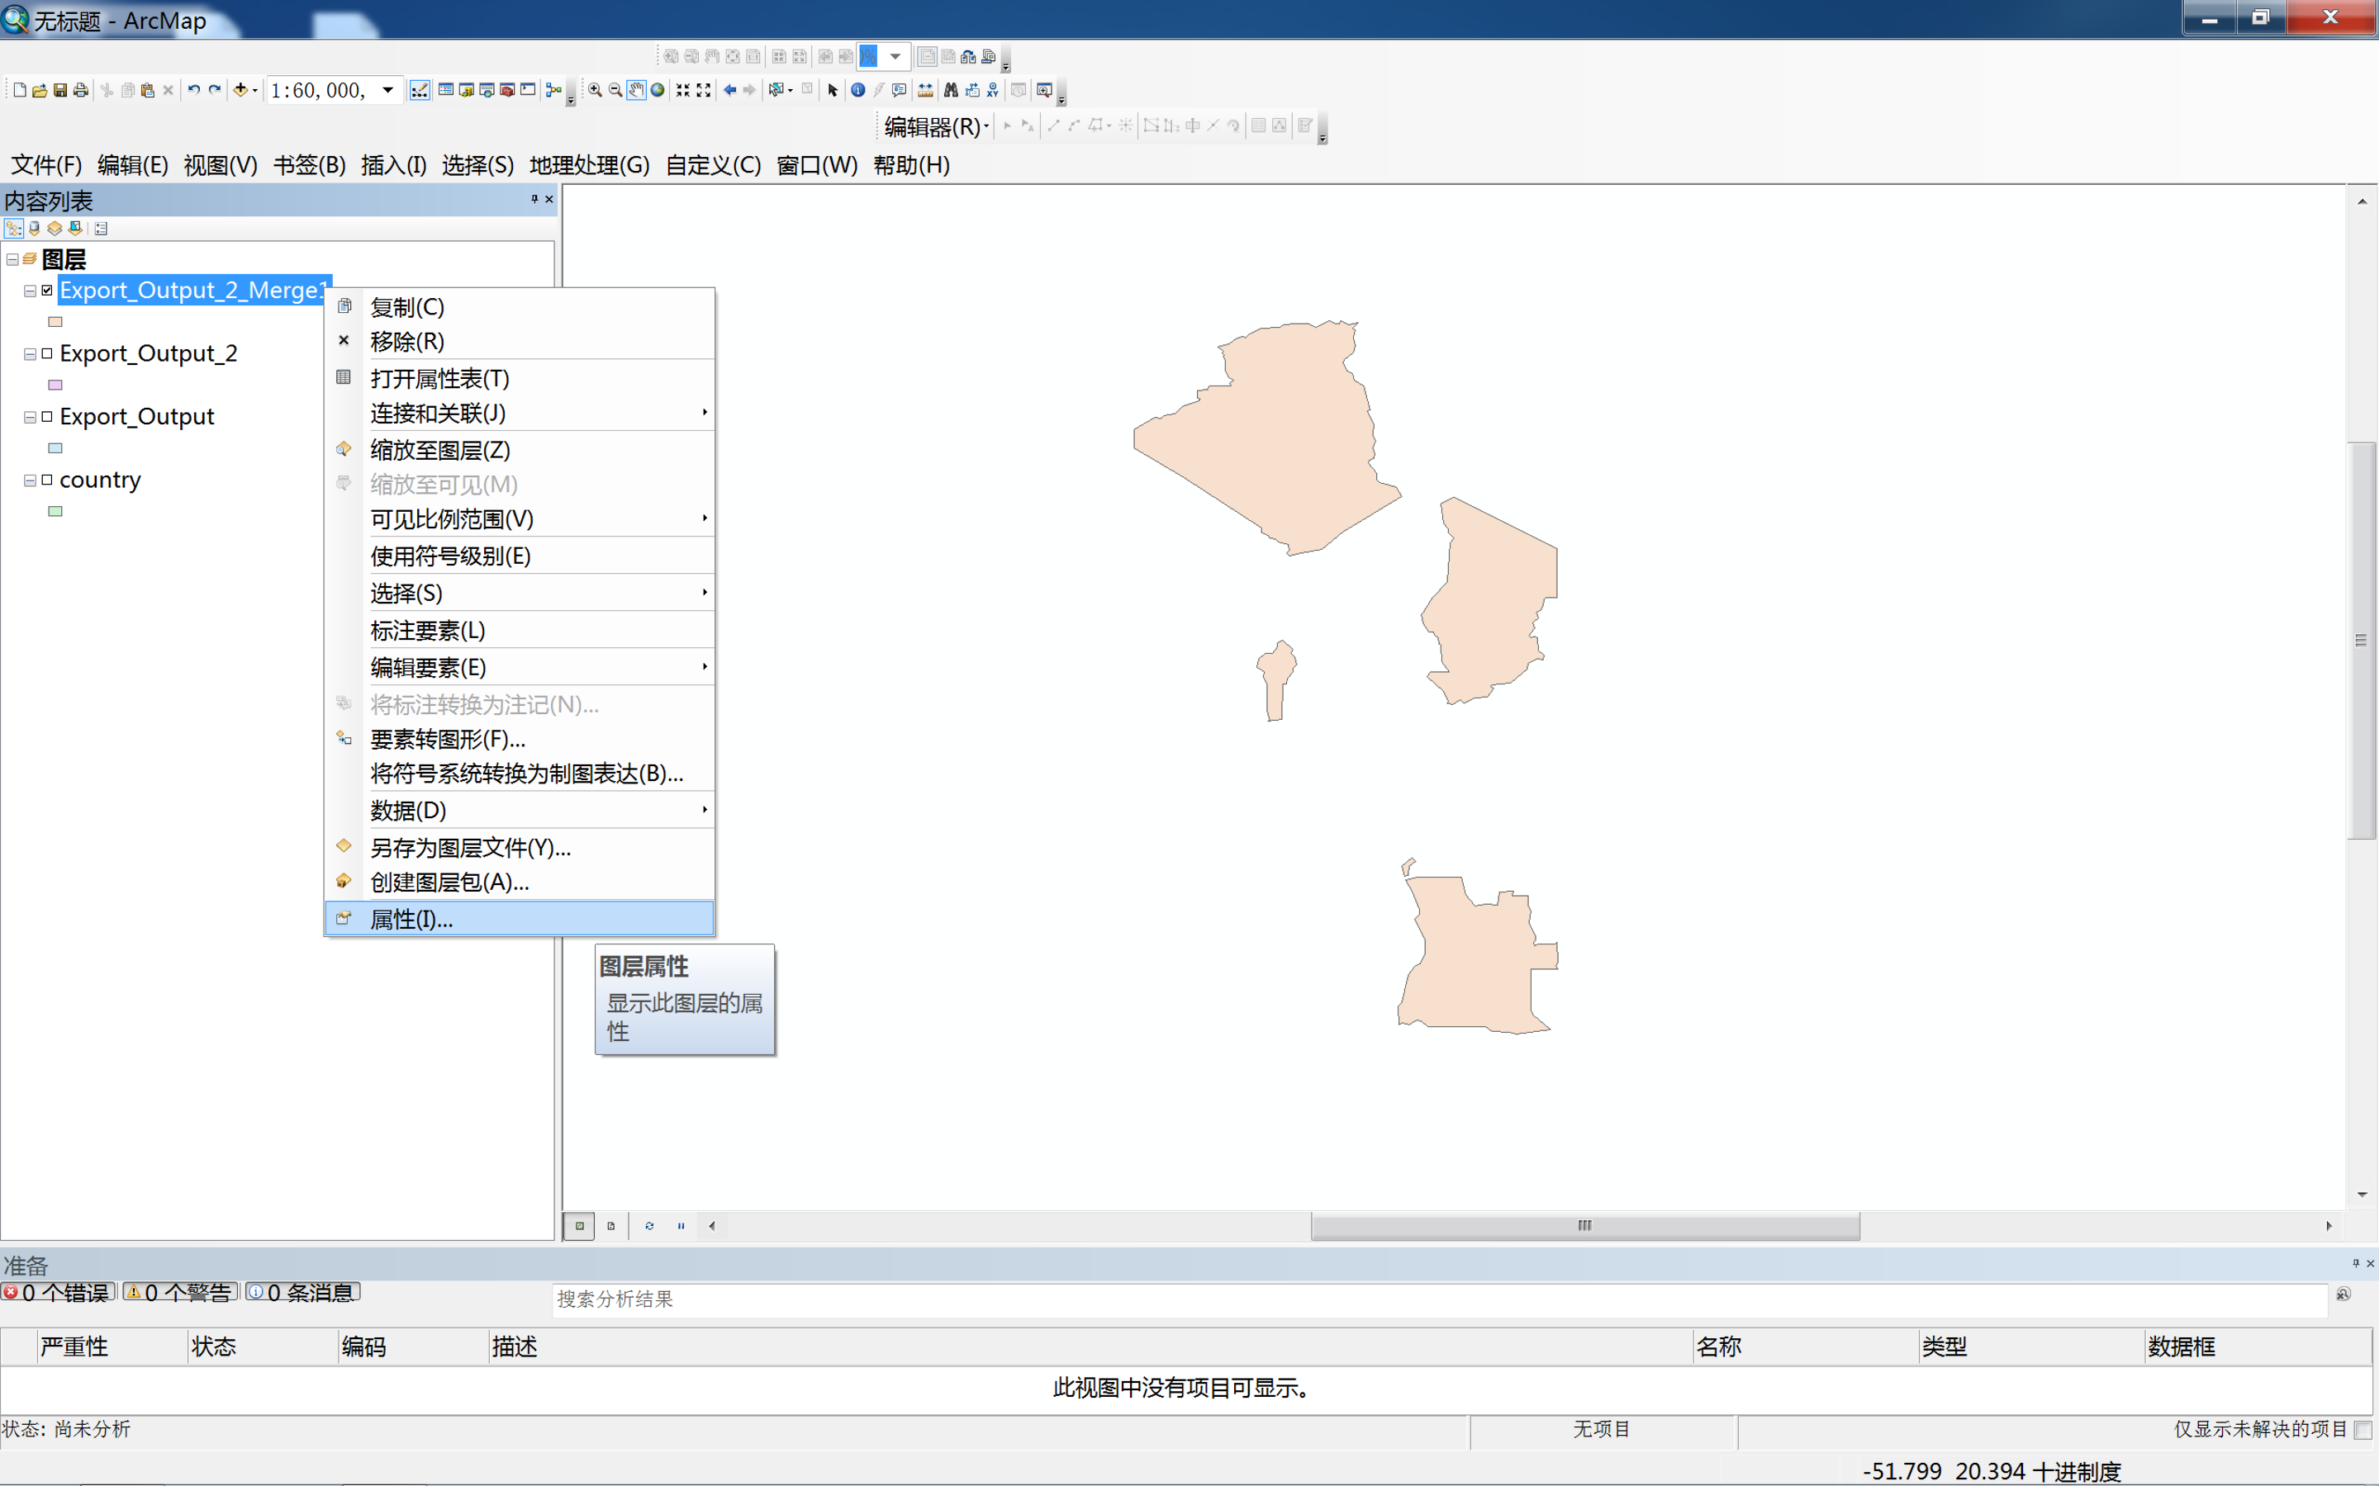Activate the Pan hand tool
The image size is (2379, 1486).
[636, 91]
